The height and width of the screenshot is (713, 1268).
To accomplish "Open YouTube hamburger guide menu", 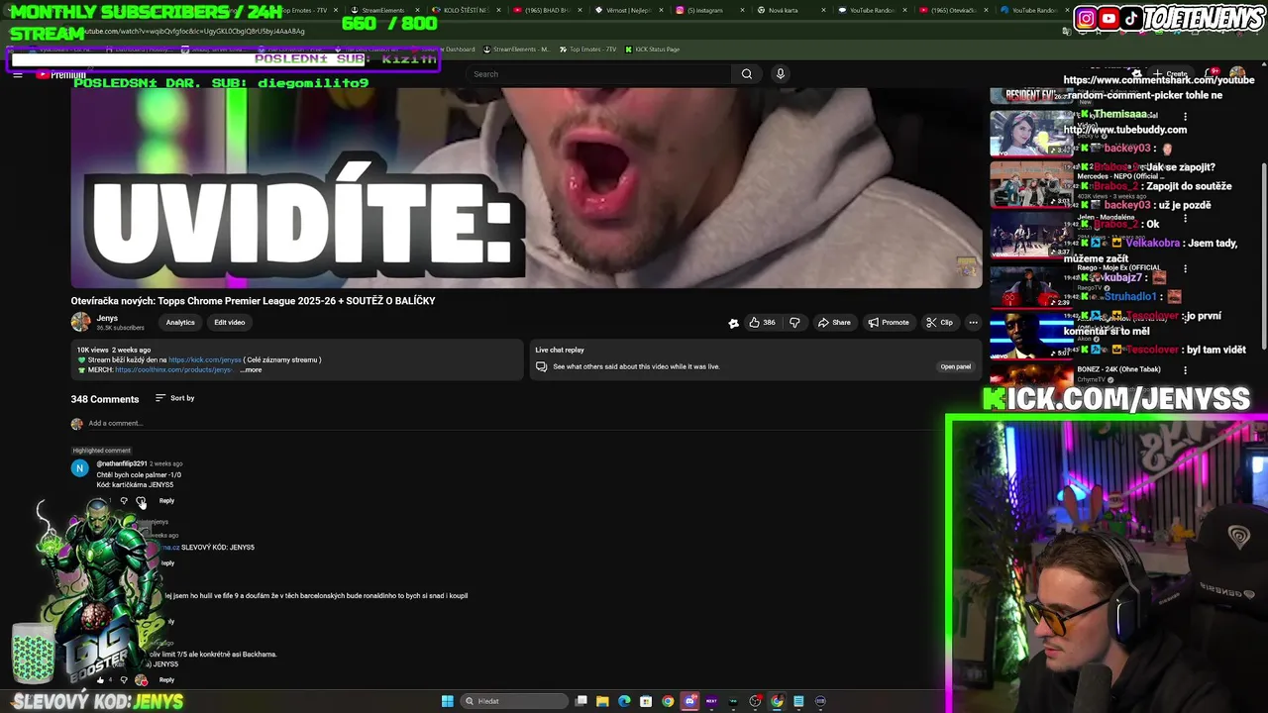I will (x=18, y=74).
